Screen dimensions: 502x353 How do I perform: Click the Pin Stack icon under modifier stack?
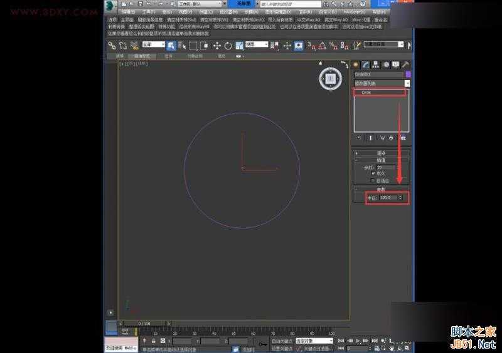(x=359, y=138)
